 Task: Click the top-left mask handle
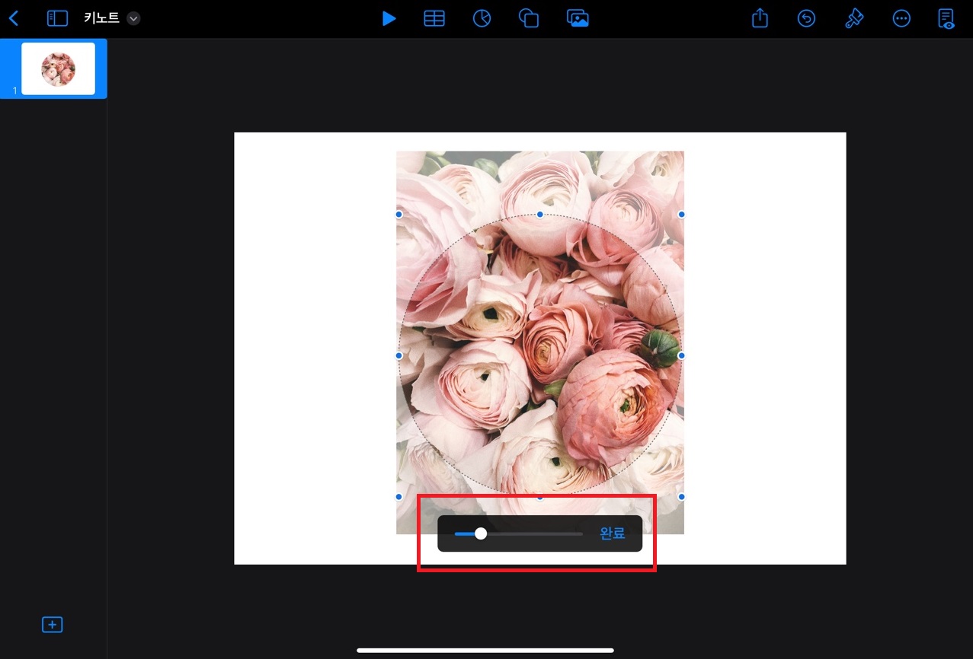pyautogui.click(x=398, y=215)
